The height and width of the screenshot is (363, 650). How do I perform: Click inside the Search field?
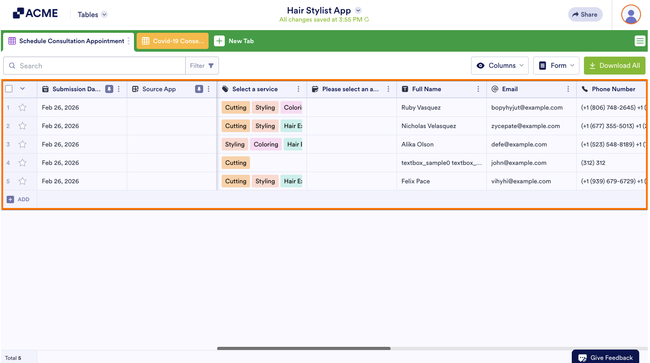(94, 66)
